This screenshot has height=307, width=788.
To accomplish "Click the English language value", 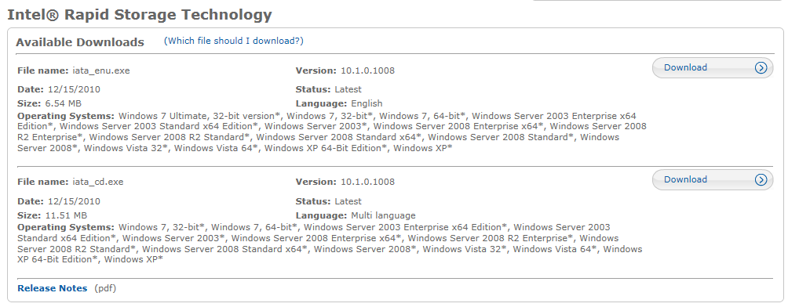I will (x=367, y=104).
